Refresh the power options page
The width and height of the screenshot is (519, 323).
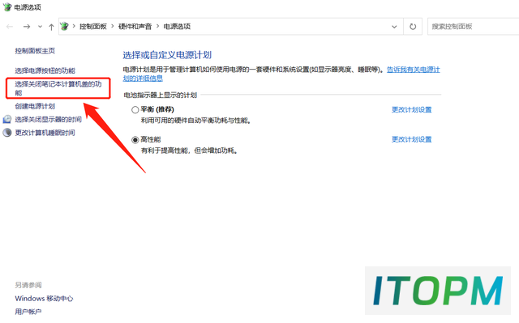pyautogui.click(x=413, y=27)
